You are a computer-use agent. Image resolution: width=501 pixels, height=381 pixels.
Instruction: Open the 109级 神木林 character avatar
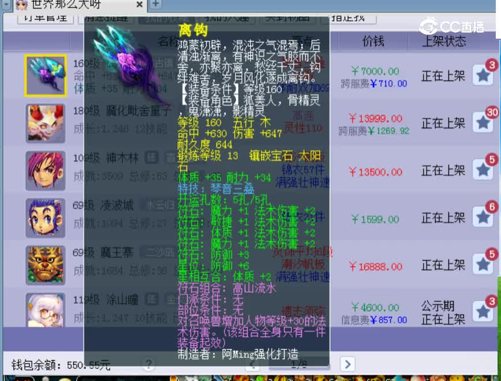[46, 171]
